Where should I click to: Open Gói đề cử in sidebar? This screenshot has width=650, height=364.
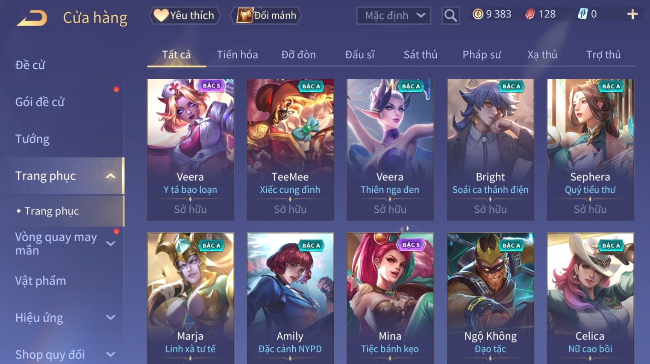click(x=40, y=102)
